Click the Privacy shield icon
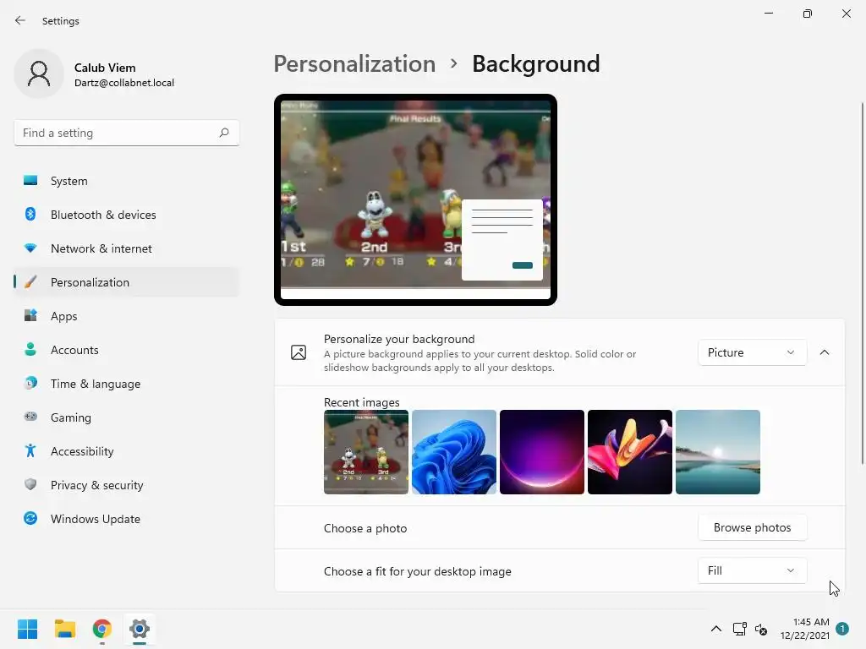The image size is (866, 649). point(30,484)
